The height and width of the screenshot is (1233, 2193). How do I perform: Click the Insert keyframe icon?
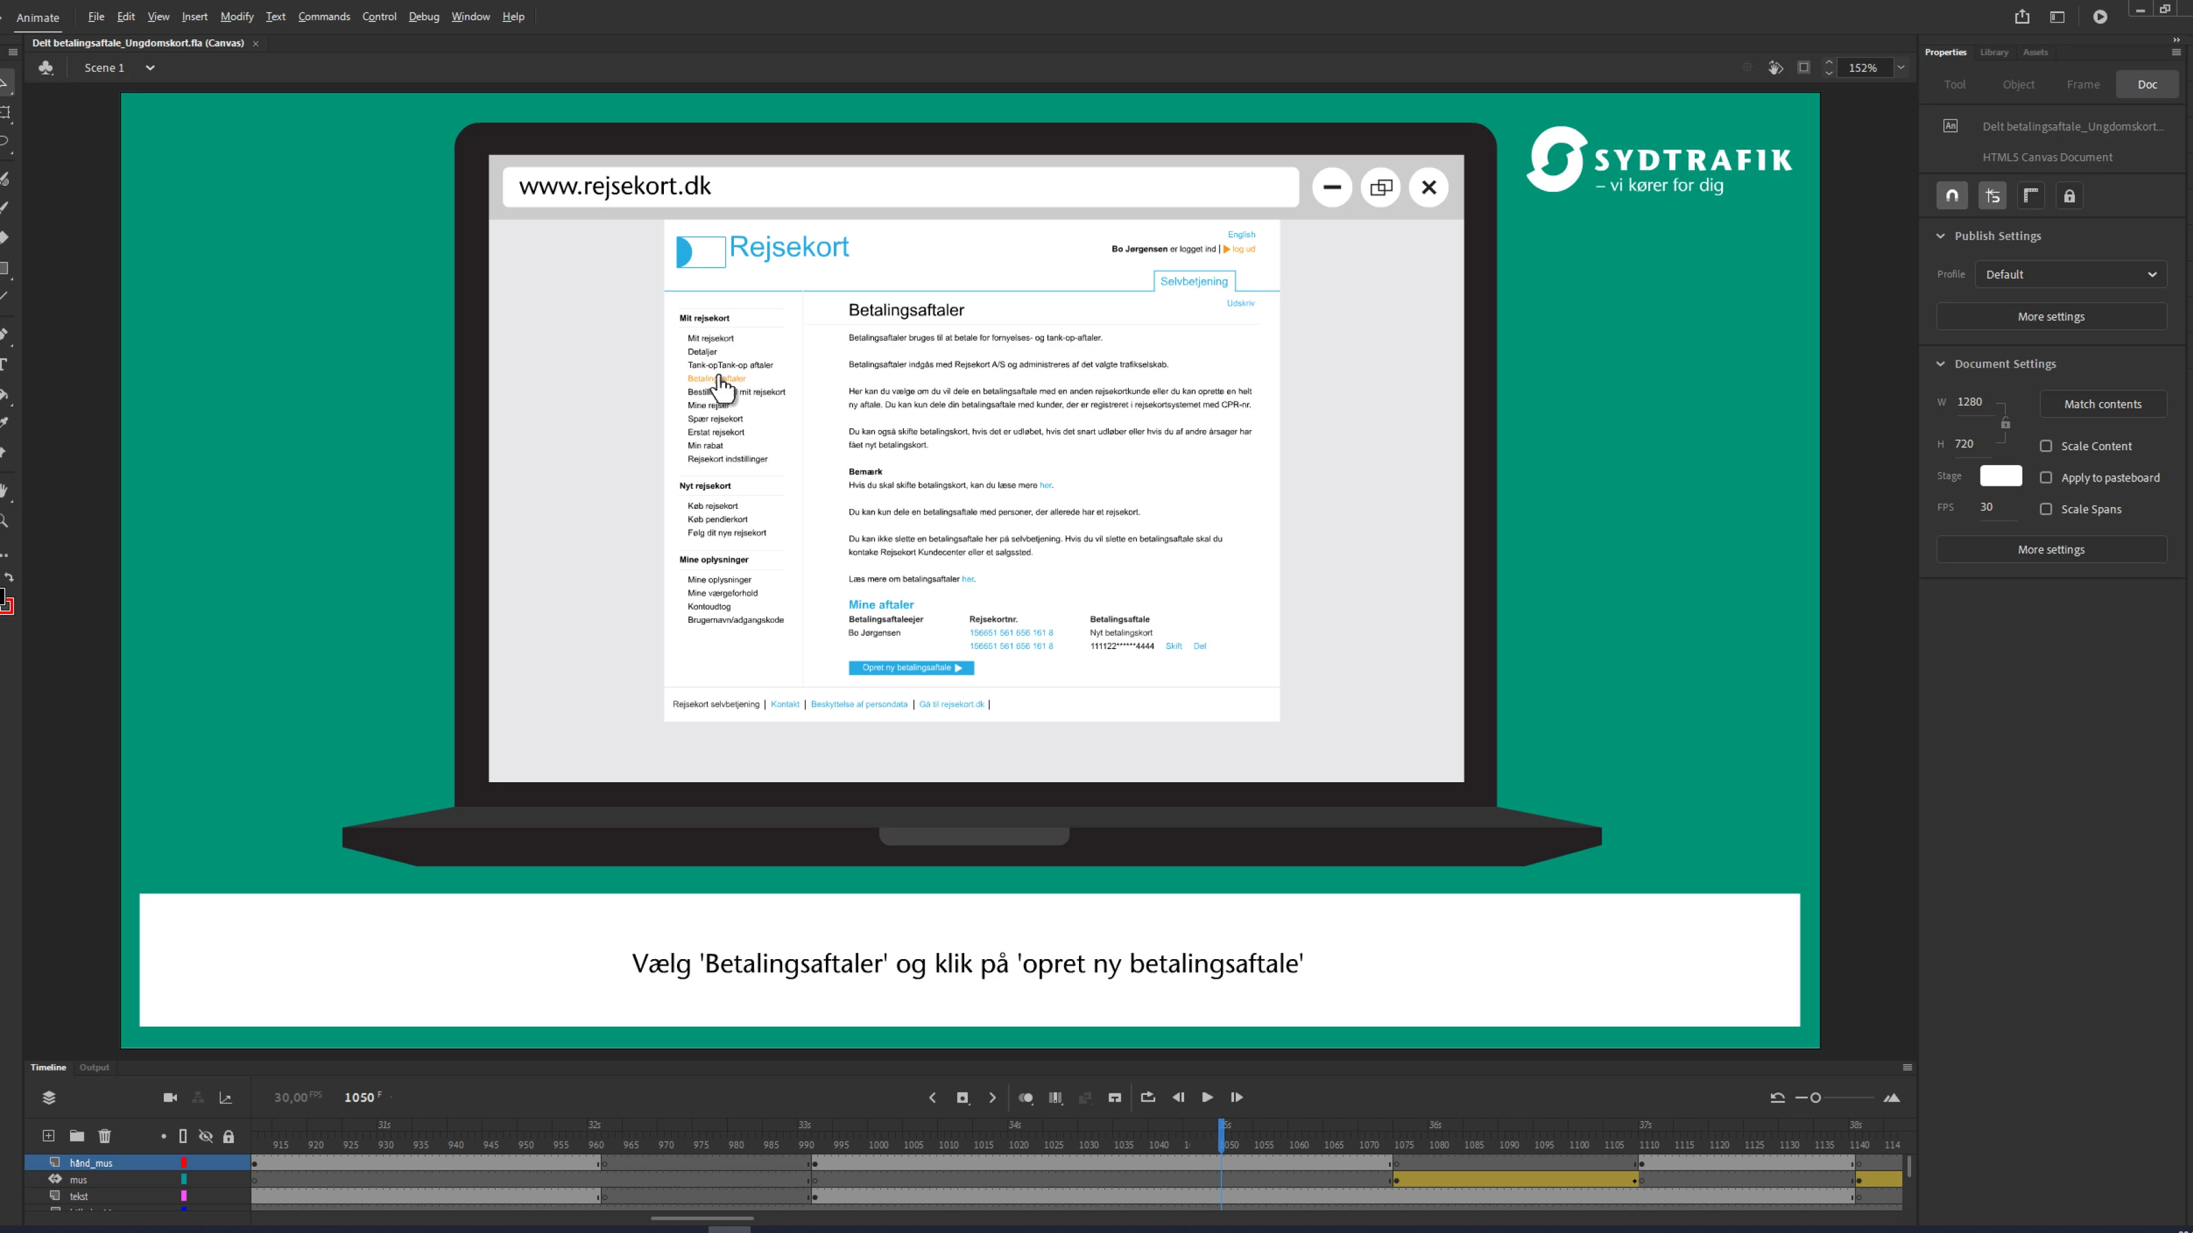pos(962,1097)
